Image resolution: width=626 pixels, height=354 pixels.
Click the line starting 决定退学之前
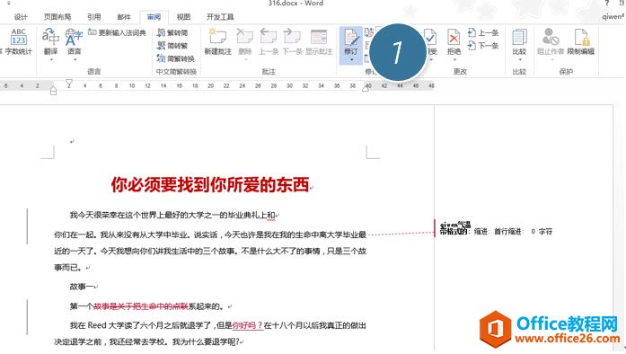[x=147, y=342]
